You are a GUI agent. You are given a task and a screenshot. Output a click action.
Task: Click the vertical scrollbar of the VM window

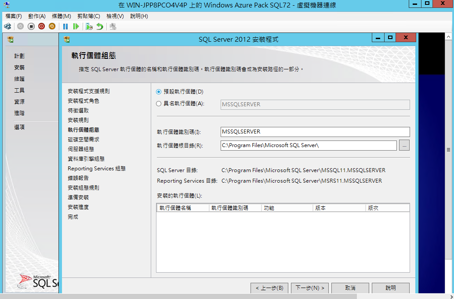pyautogui.click(x=448, y=150)
